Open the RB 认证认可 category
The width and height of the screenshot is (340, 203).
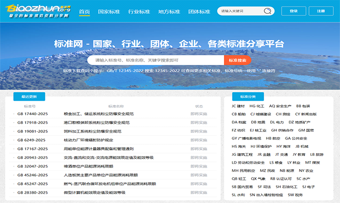281,179
